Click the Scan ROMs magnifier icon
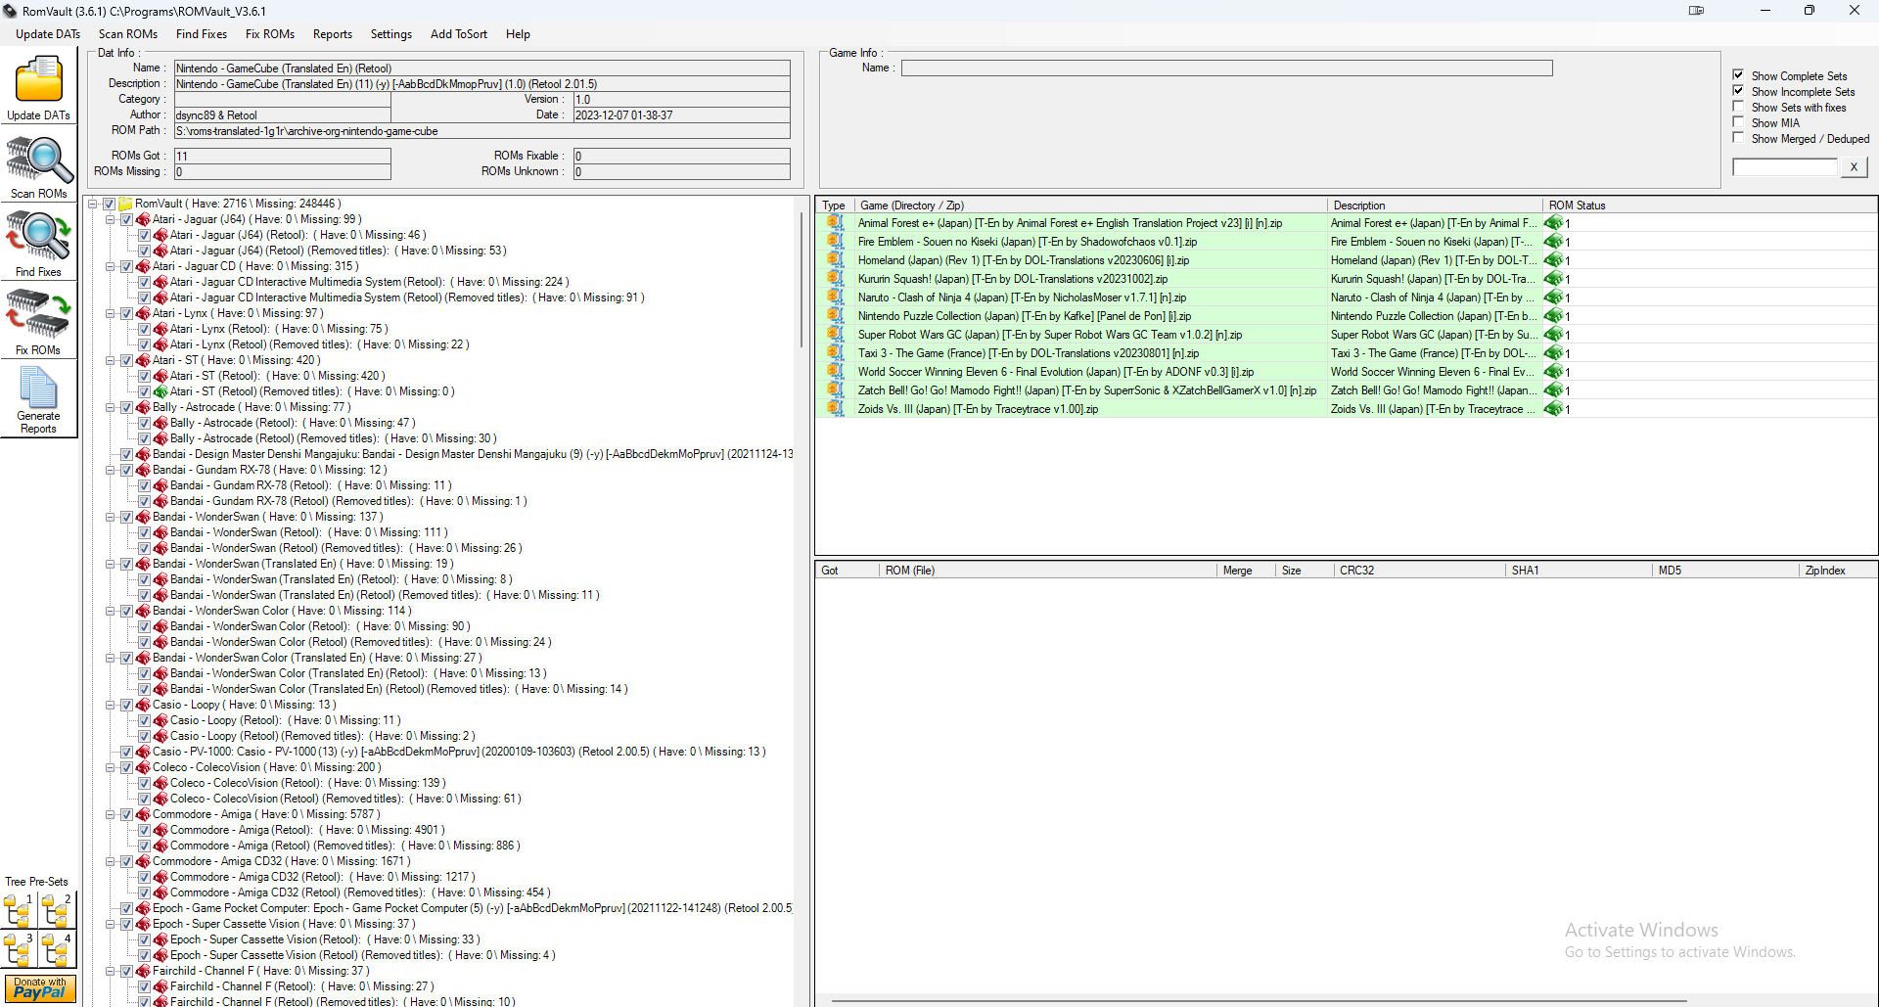This screenshot has height=1007, width=1879. [38, 160]
